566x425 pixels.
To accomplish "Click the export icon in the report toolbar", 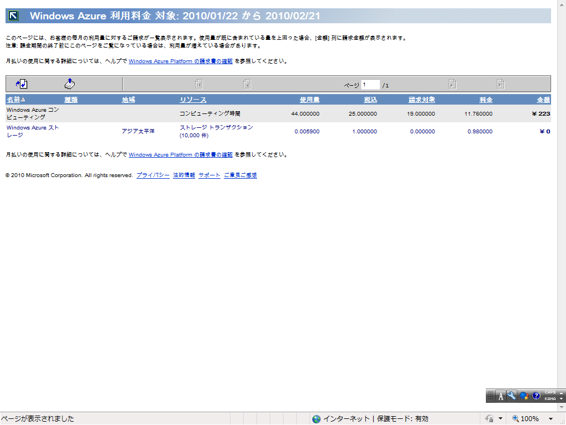I will click(70, 84).
